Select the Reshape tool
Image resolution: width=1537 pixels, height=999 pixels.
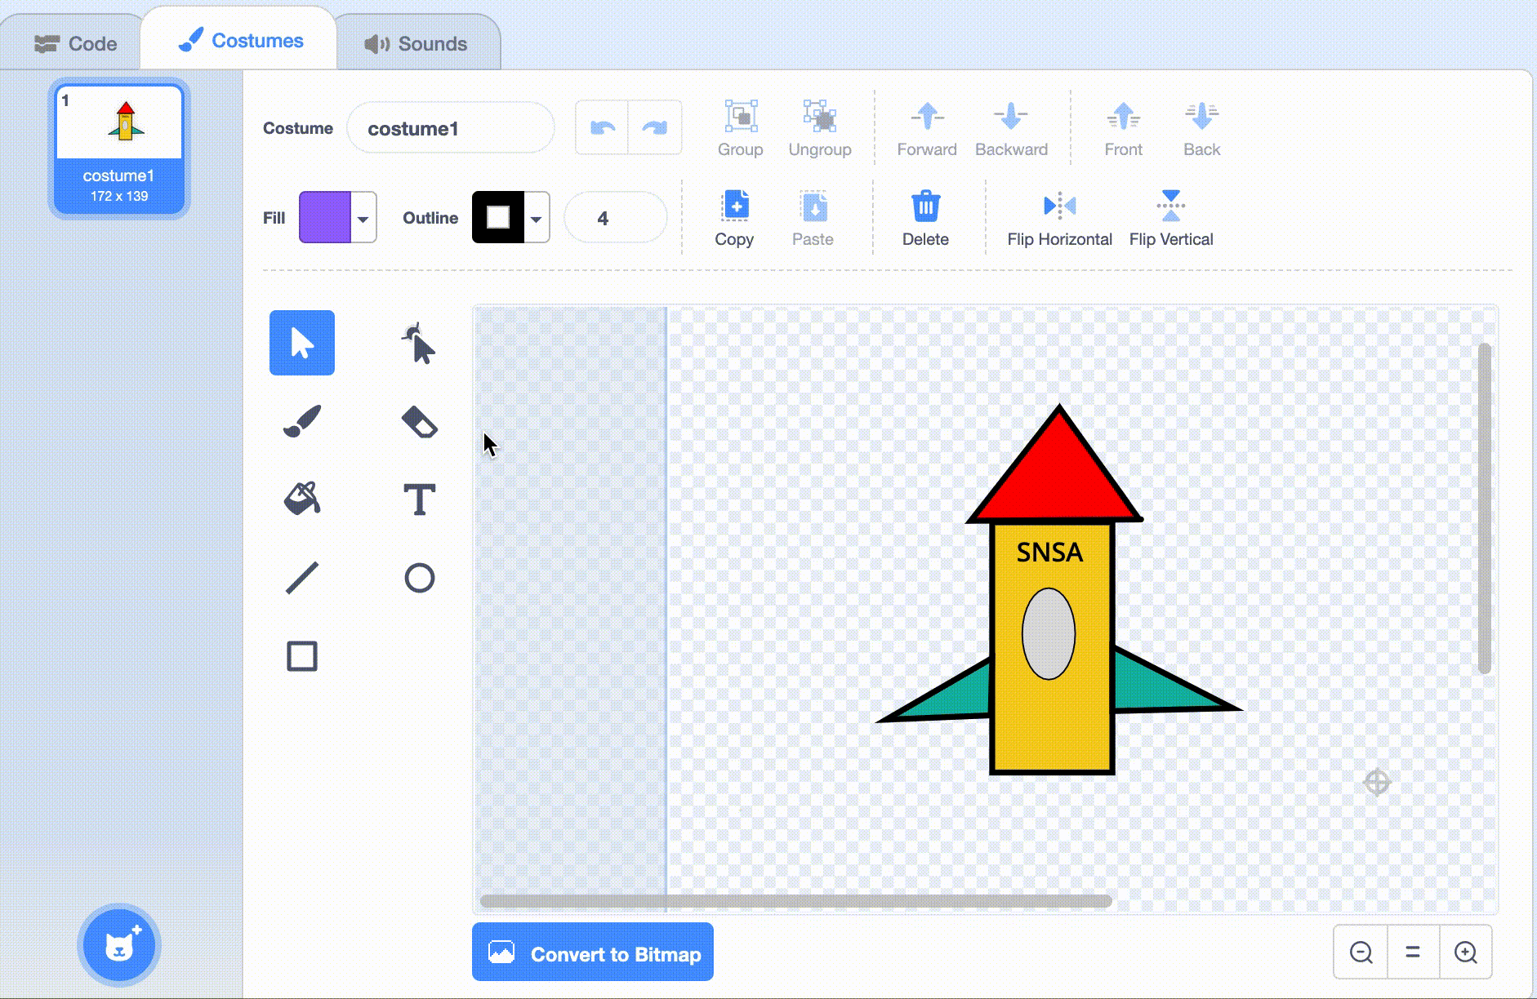click(419, 343)
